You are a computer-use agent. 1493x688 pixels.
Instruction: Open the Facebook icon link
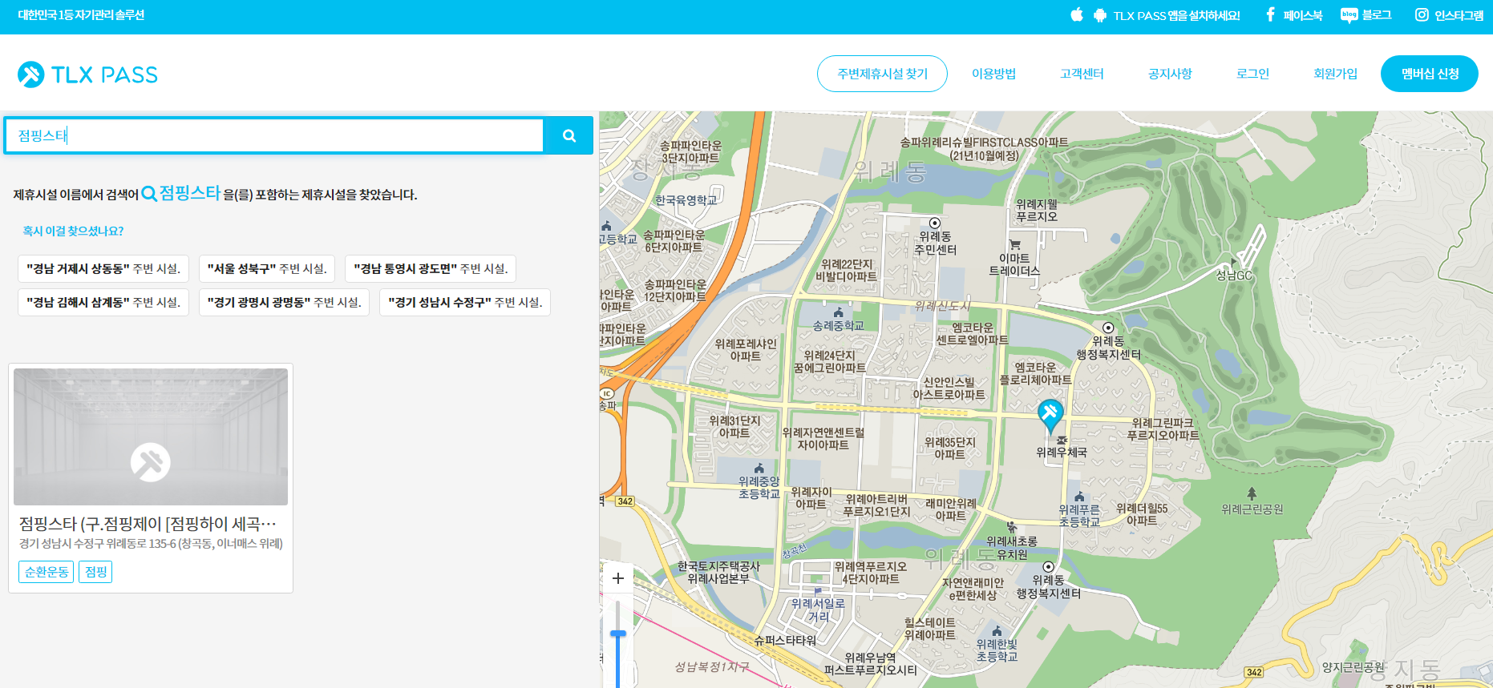coord(1270,15)
